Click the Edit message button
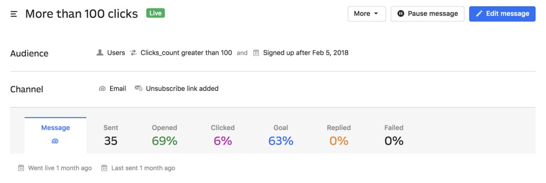This screenshot has height=183, width=546. 502,14
